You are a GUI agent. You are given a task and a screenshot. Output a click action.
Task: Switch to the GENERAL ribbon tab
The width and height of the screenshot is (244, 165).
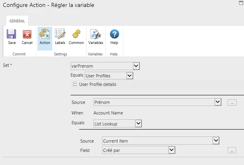17,21
